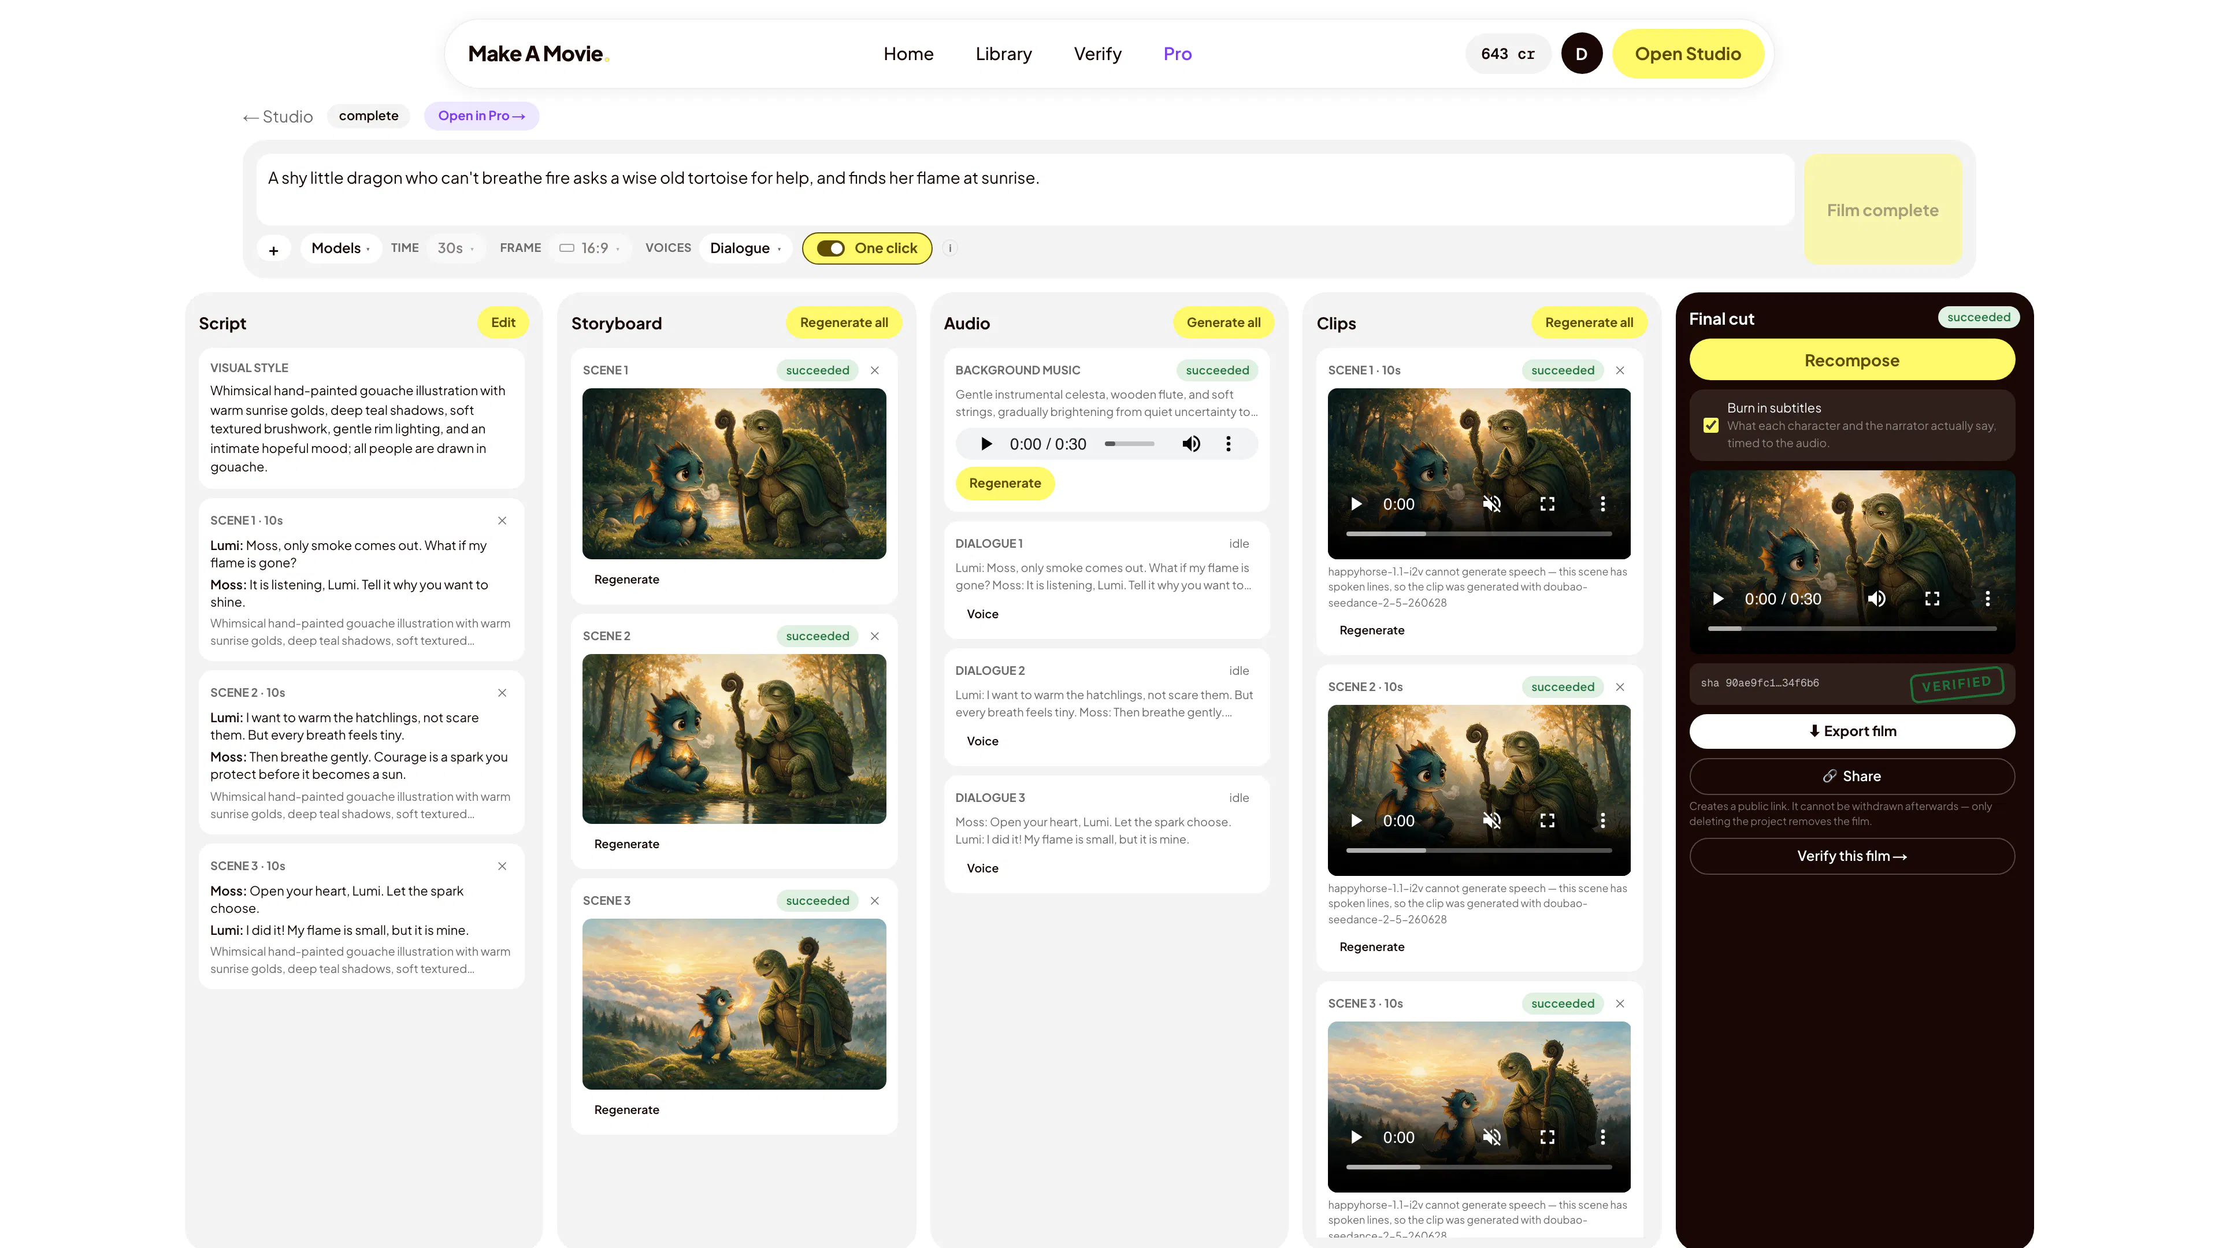Open the Dialogue voices dropdown
The height and width of the screenshot is (1248, 2219).
(x=745, y=249)
